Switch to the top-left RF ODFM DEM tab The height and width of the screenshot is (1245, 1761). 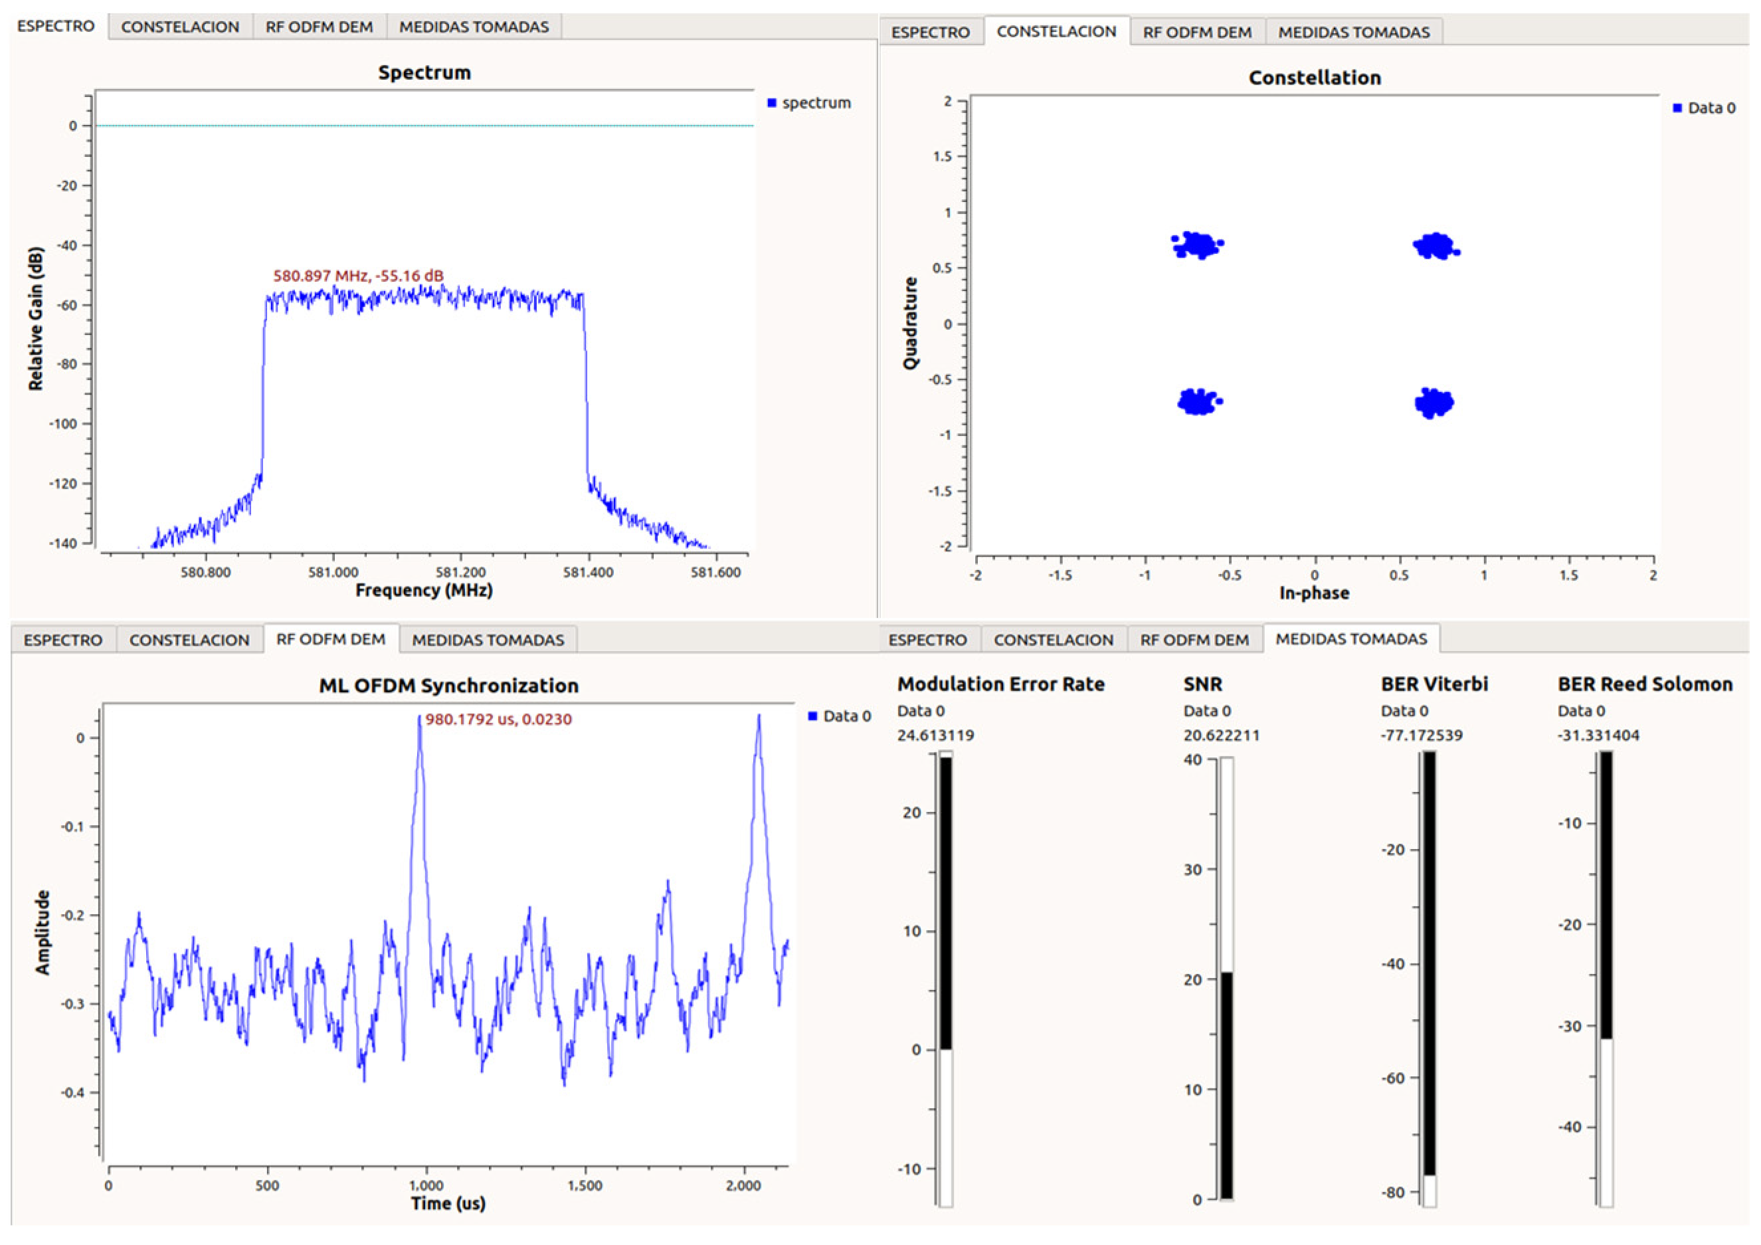point(319,27)
